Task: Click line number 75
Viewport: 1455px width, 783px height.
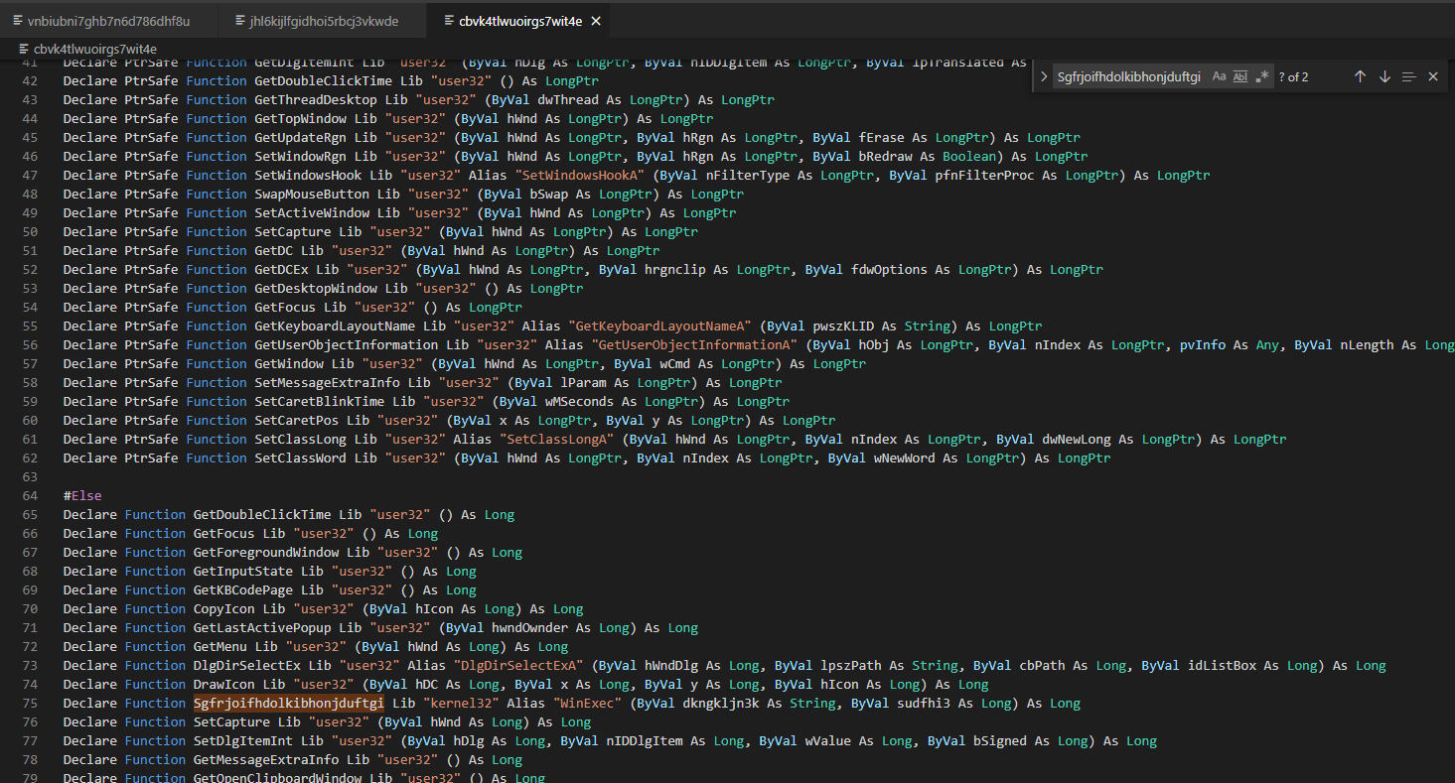Action: (x=29, y=703)
